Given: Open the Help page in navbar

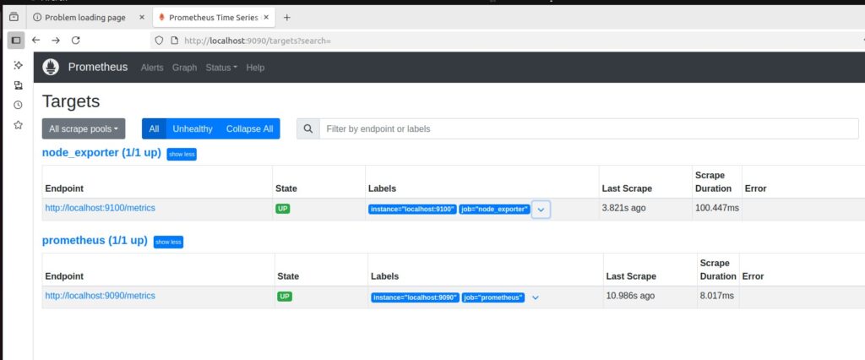Looking at the screenshot, I should [x=255, y=68].
